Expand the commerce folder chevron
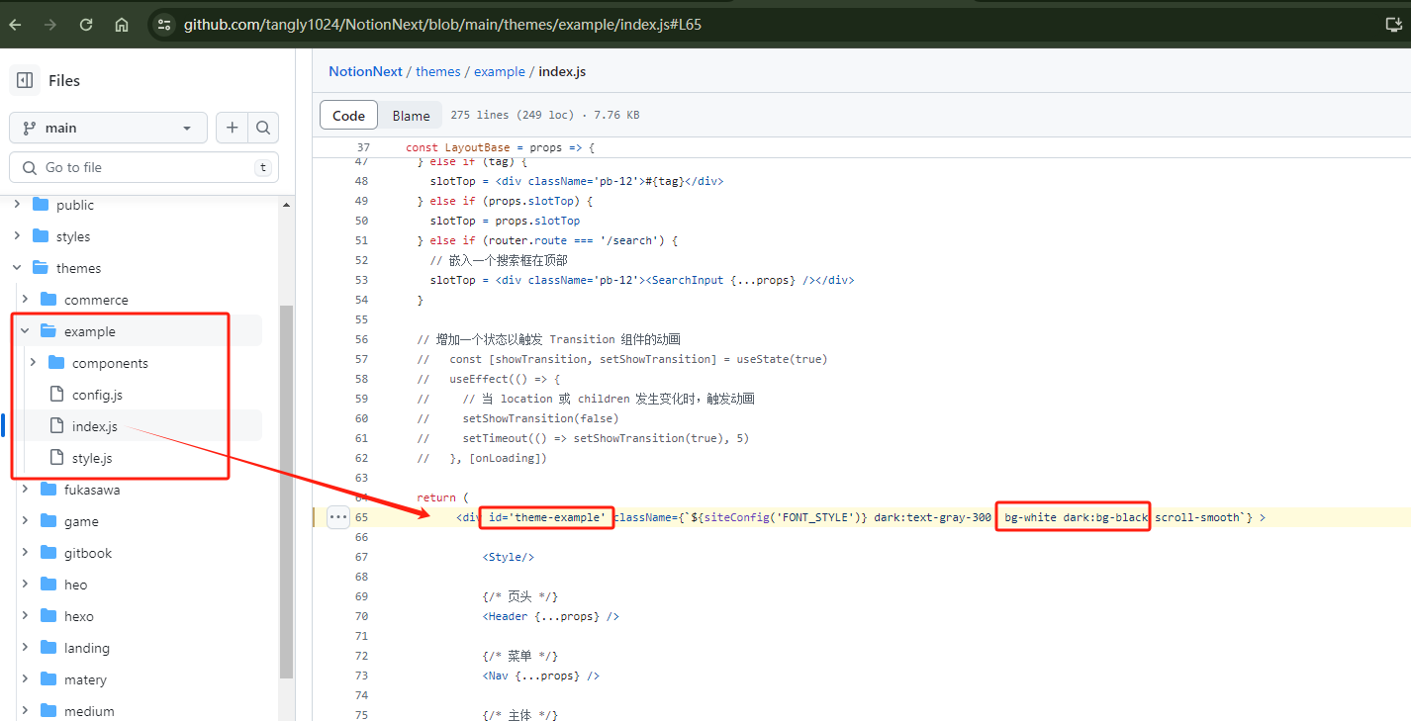 coord(25,300)
